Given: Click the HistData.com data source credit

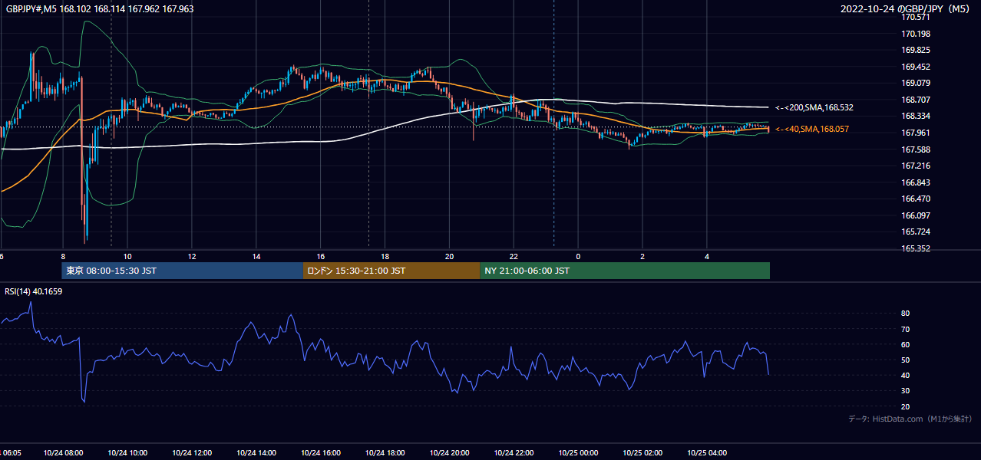Looking at the screenshot, I should [910, 419].
